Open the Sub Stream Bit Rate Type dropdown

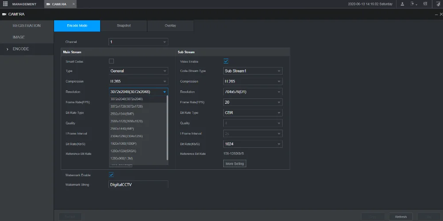click(x=253, y=112)
